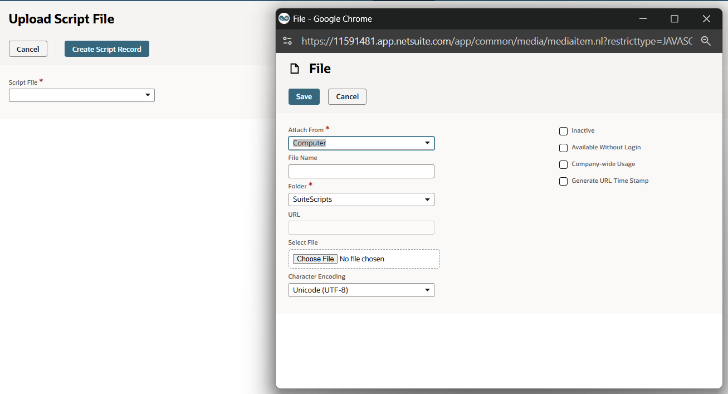728x394 pixels.
Task: Click Save in the File window
Action: (304, 96)
